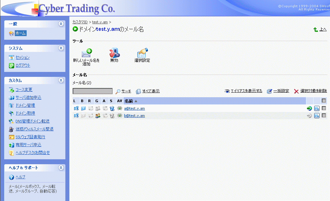Collapse the カスタム sidebar section
The image size is (330, 201).
tap(61, 80)
